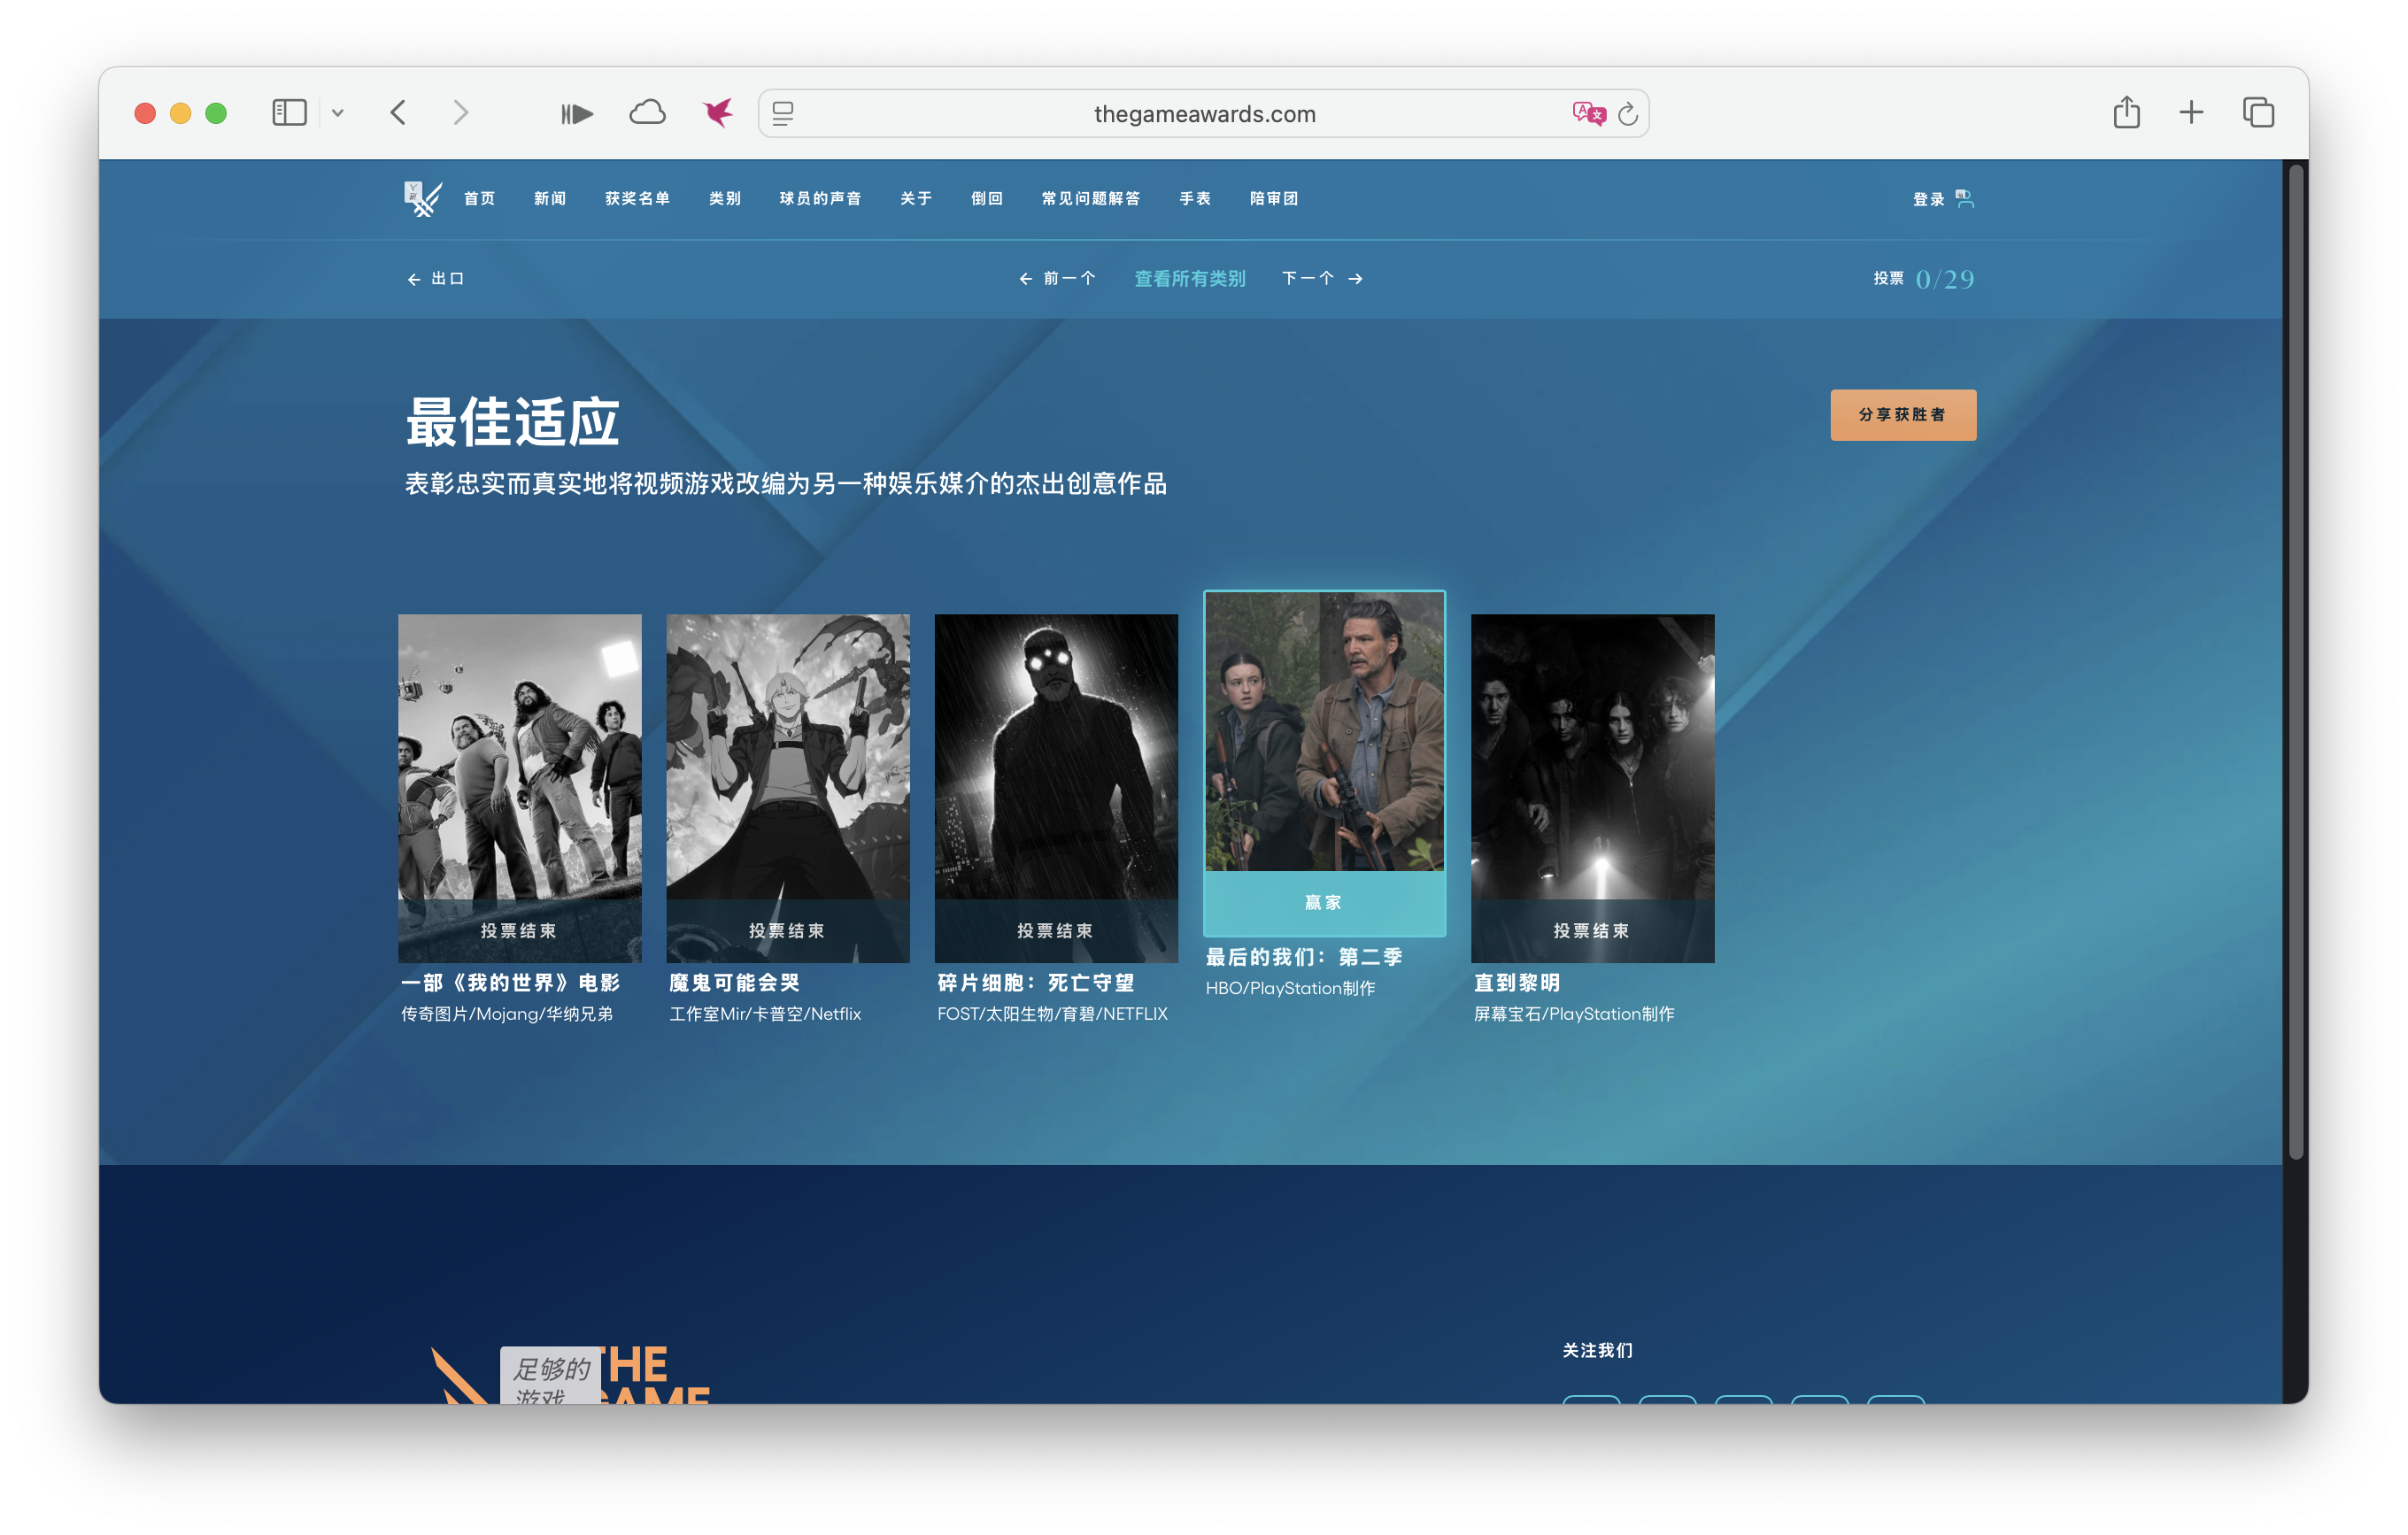Open the 常见问题解答 menu item
Screen dimensions: 2408x1535
point(1092,198)
